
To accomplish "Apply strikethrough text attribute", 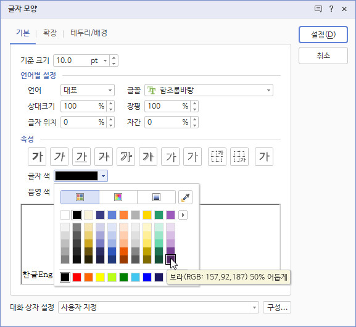I will pyautogui.click(x=104, y=157).
